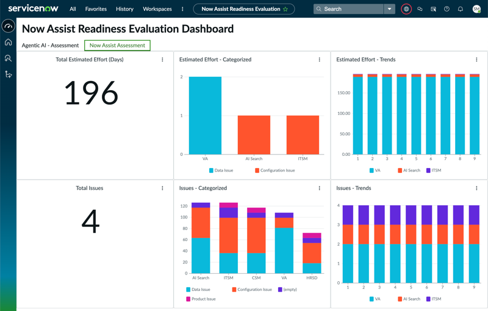The image size is (488, 311).
Task: Toggle AI Search legend in Estimated Effort - Trends
Action: pos(409,170)
